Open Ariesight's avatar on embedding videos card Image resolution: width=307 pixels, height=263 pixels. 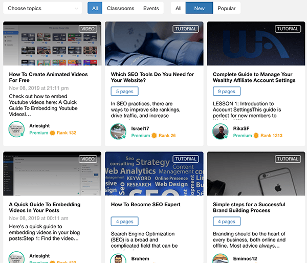coord(16,257)
